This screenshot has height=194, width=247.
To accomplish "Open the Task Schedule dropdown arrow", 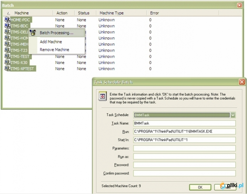I will (x=233, y=115).
